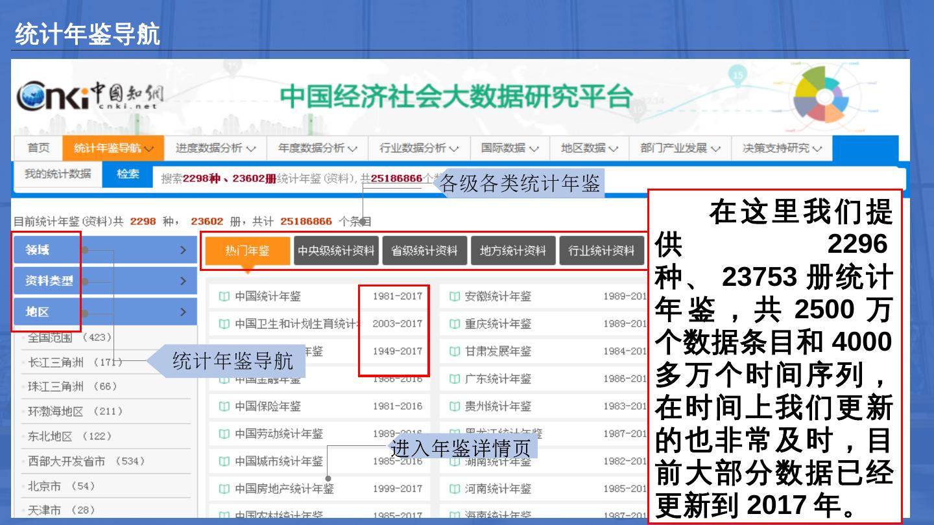Open the 广东统计年鉴 link
This screenshot has width=934, height=525.
tap(497, 379)
